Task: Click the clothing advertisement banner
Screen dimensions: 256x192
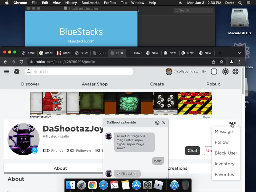Action: pyautogui.click(x=121, y=103)
